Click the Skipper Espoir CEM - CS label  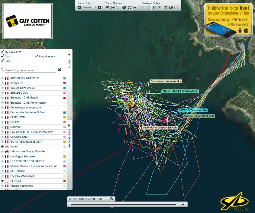(199, 116)
